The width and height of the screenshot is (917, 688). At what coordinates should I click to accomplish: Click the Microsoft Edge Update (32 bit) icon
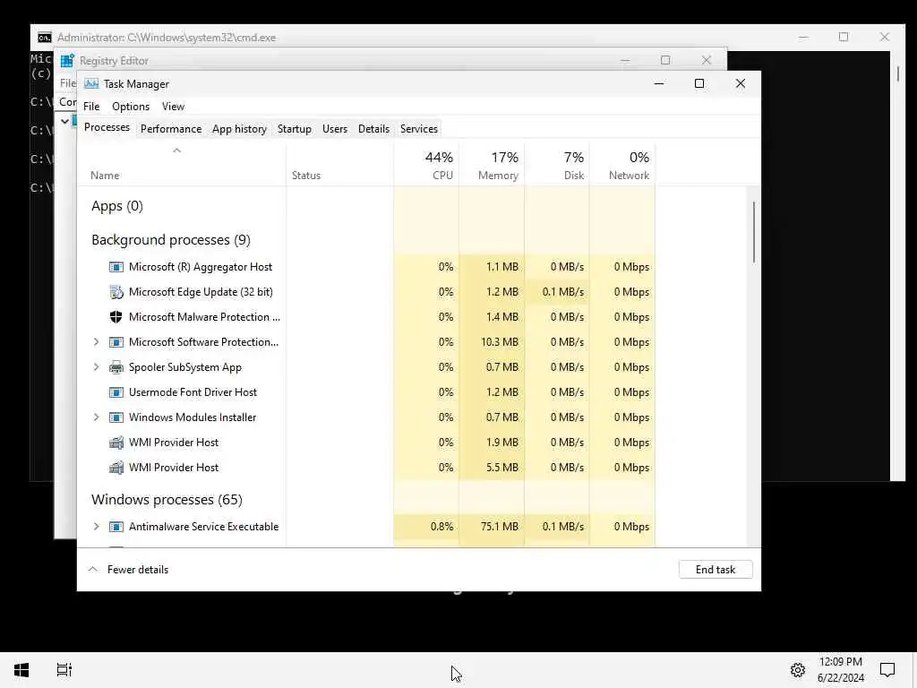pos(116,292)
